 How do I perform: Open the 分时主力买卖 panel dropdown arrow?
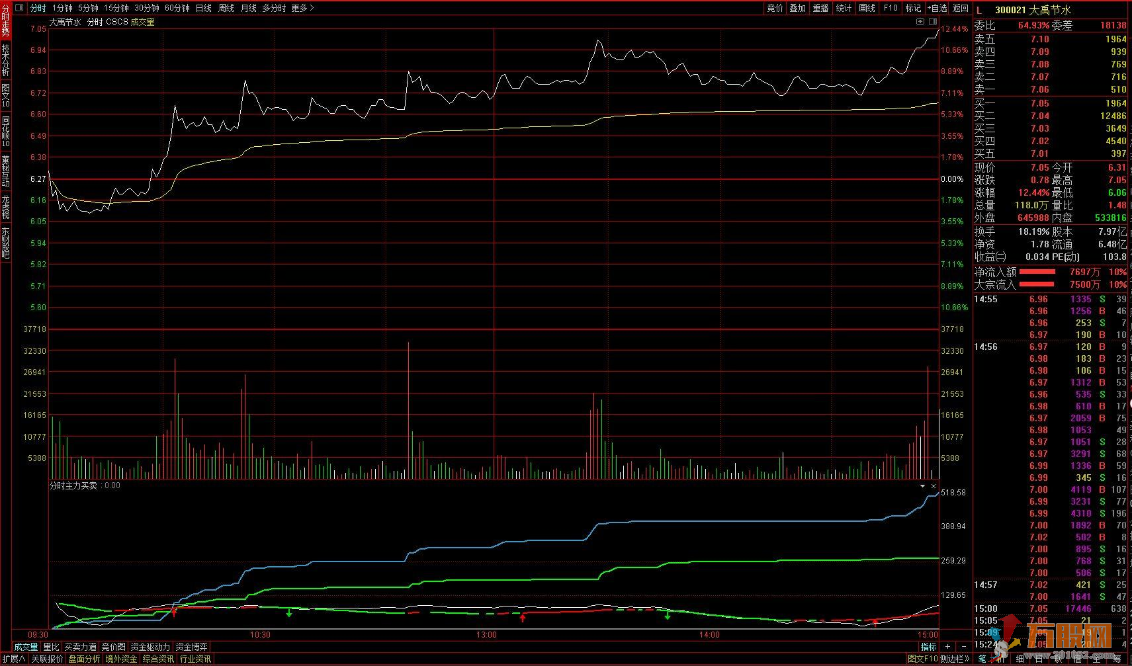click(922, 486)
